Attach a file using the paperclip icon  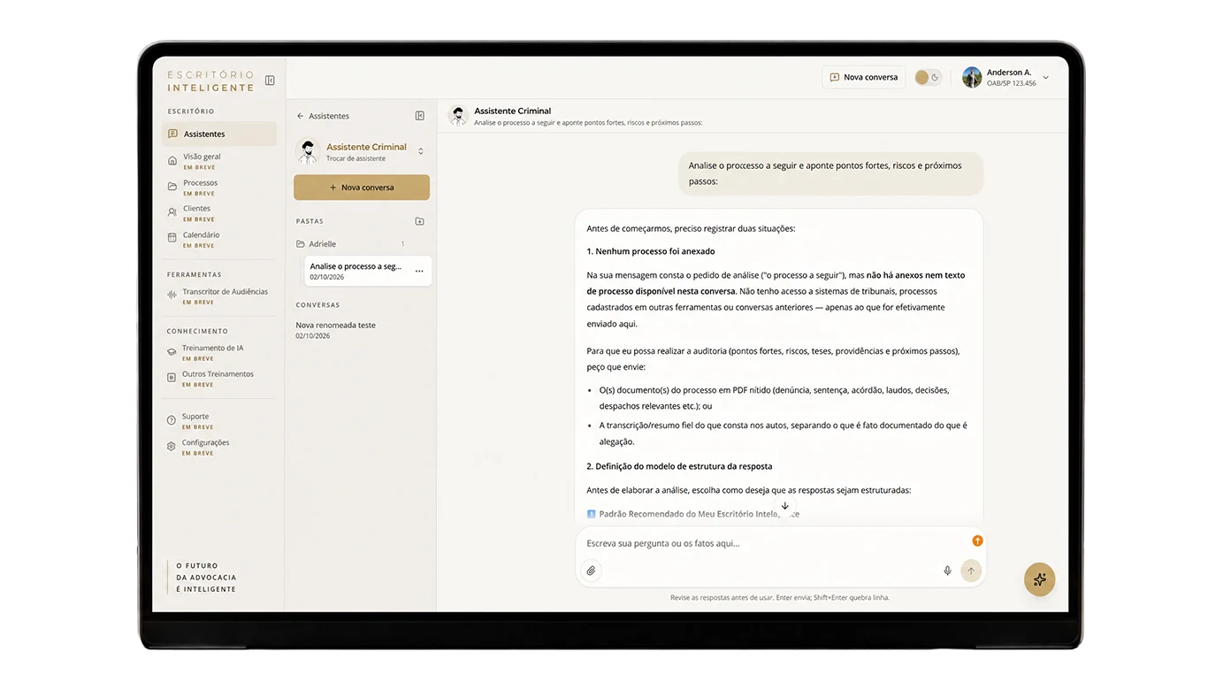pos(592,571)
